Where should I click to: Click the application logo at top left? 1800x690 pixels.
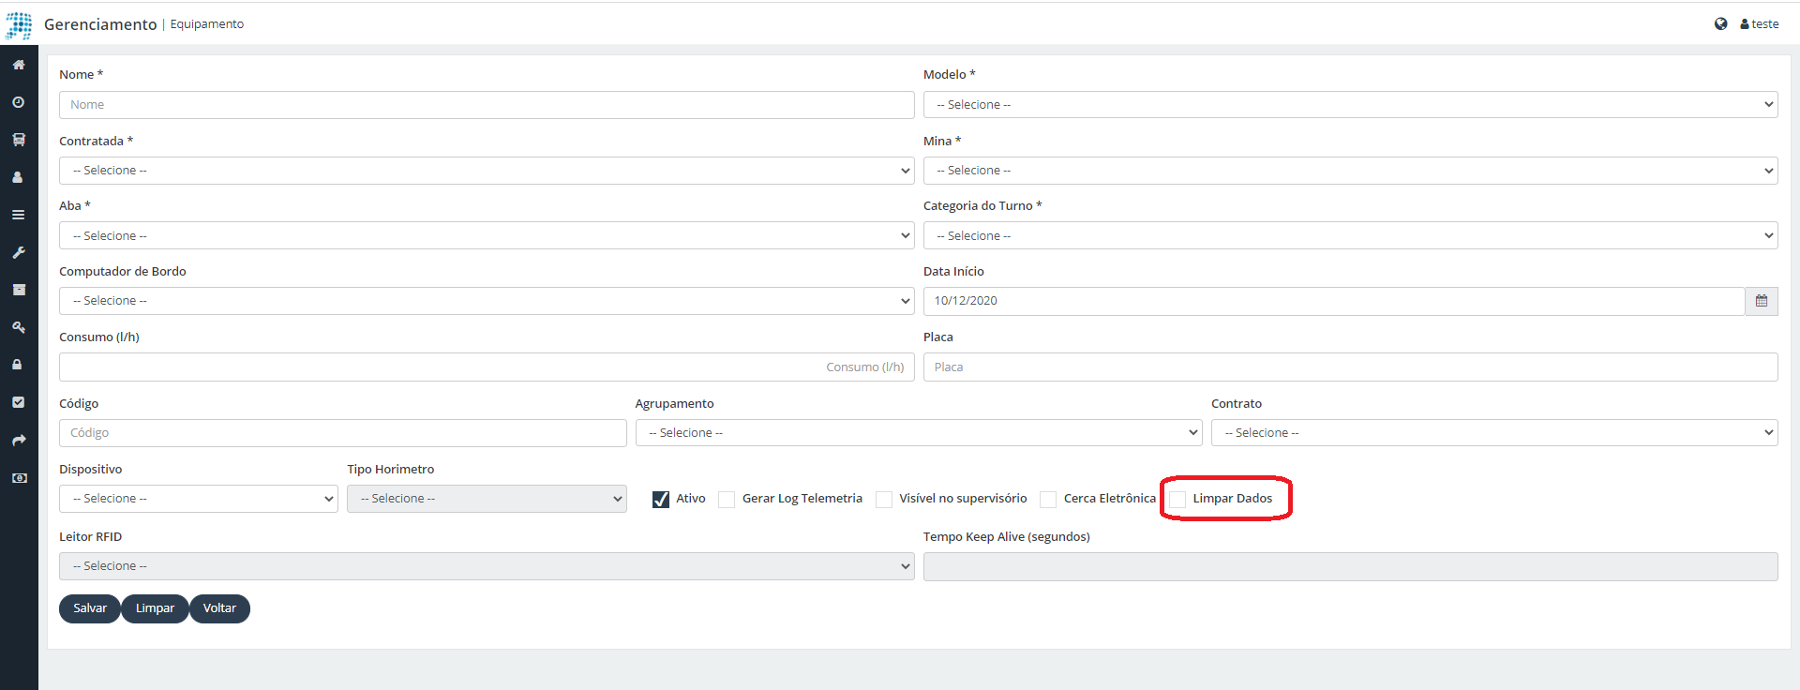(x=19, y=25)
